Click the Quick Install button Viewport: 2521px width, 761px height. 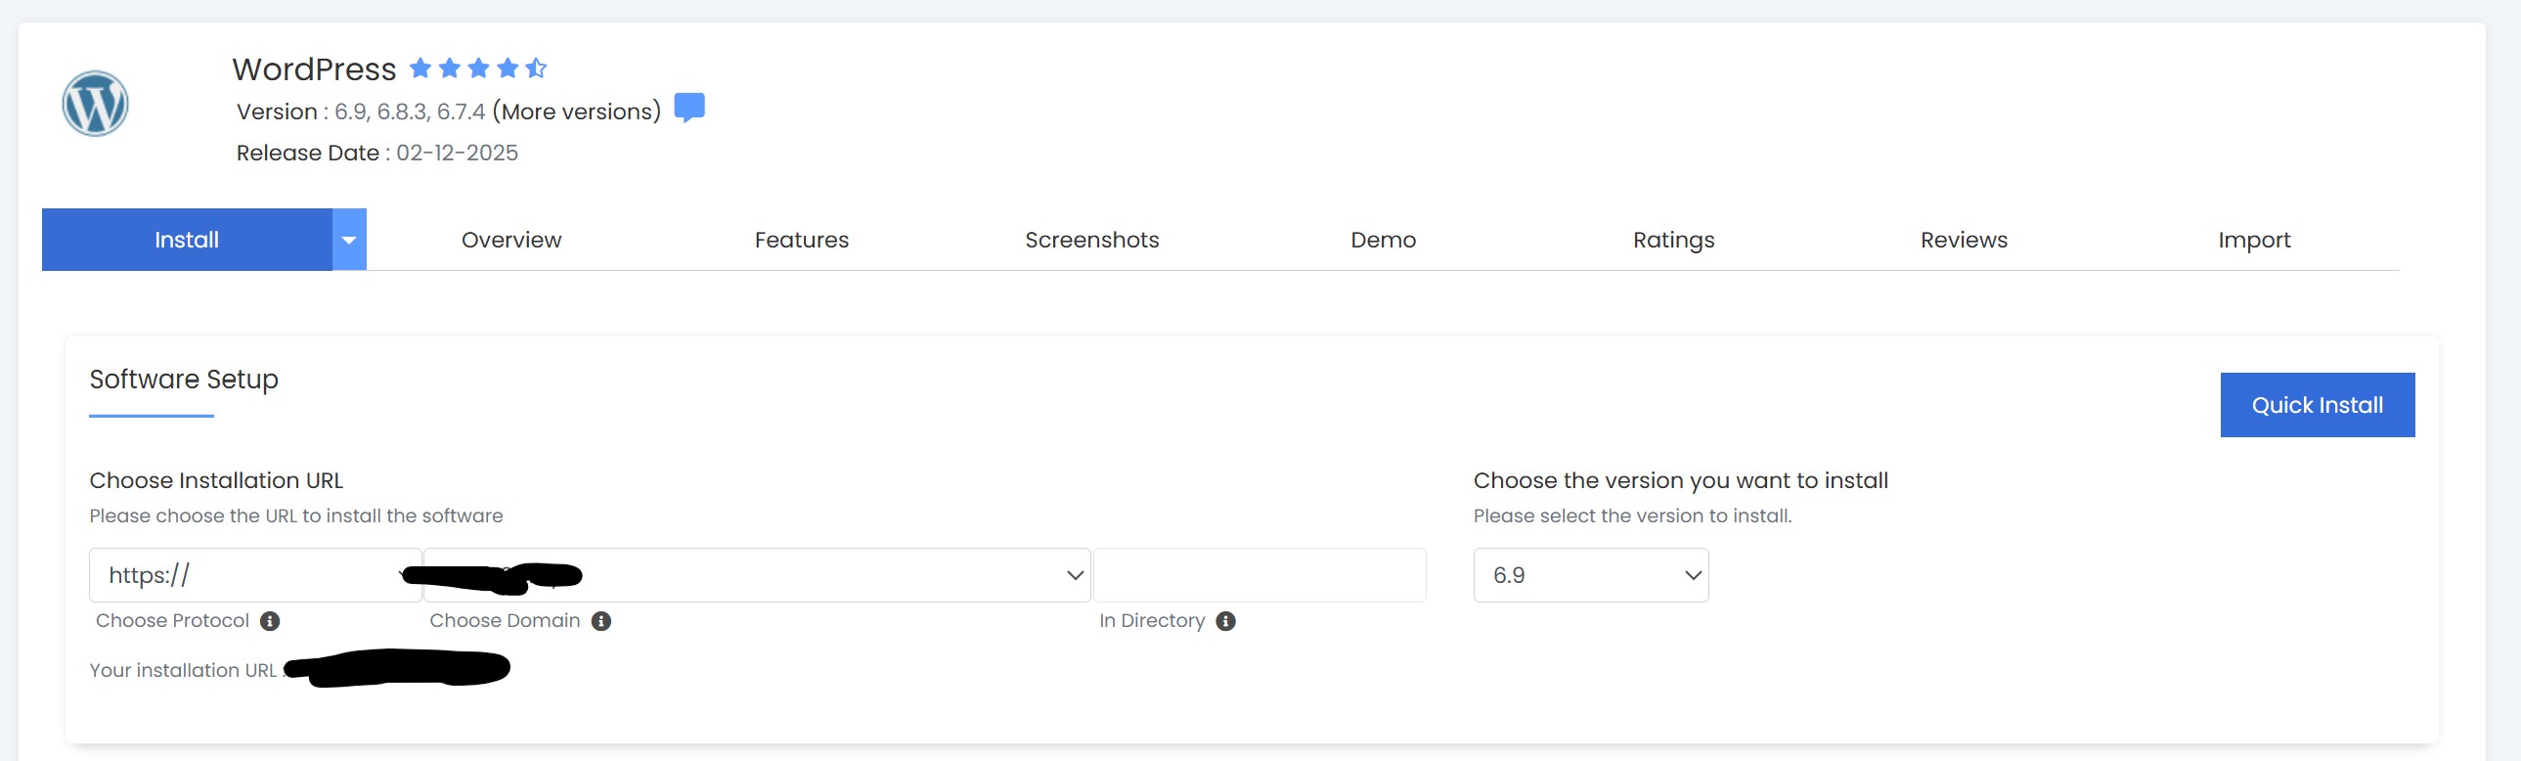click(2317, 405)
